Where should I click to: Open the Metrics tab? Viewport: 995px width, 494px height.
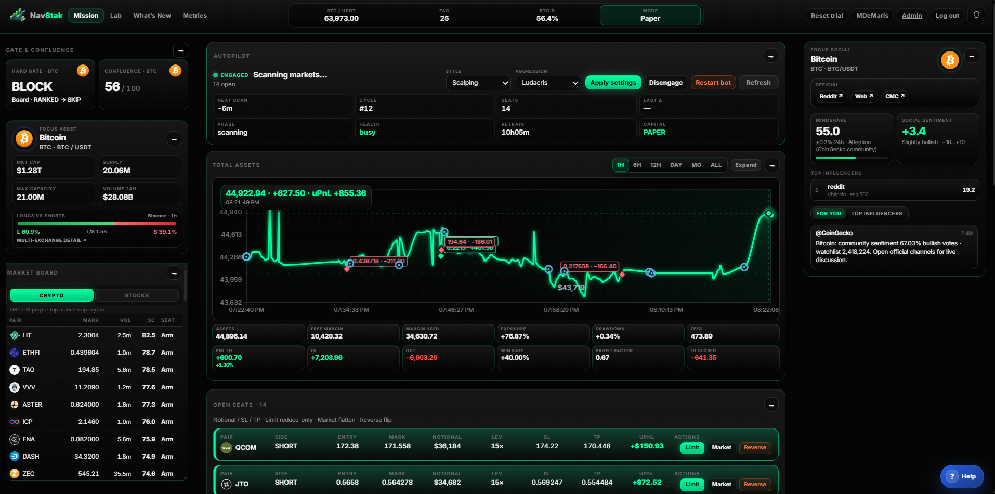pyautogui.click(x=195, y=16)
